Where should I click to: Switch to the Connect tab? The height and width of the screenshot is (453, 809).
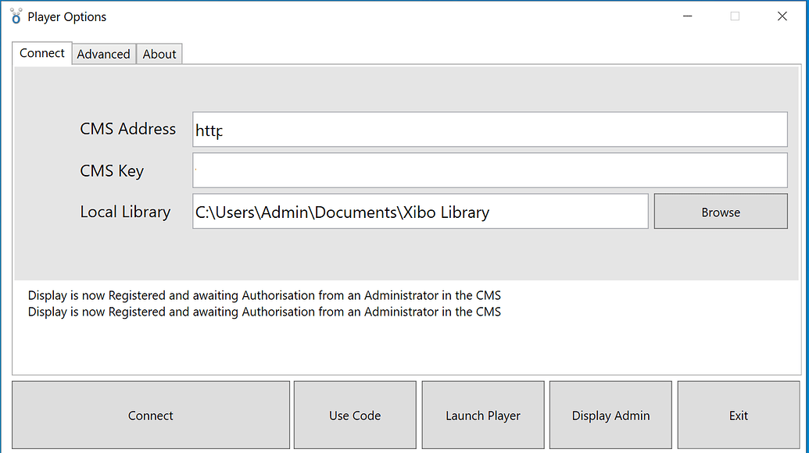coord(41,53)
